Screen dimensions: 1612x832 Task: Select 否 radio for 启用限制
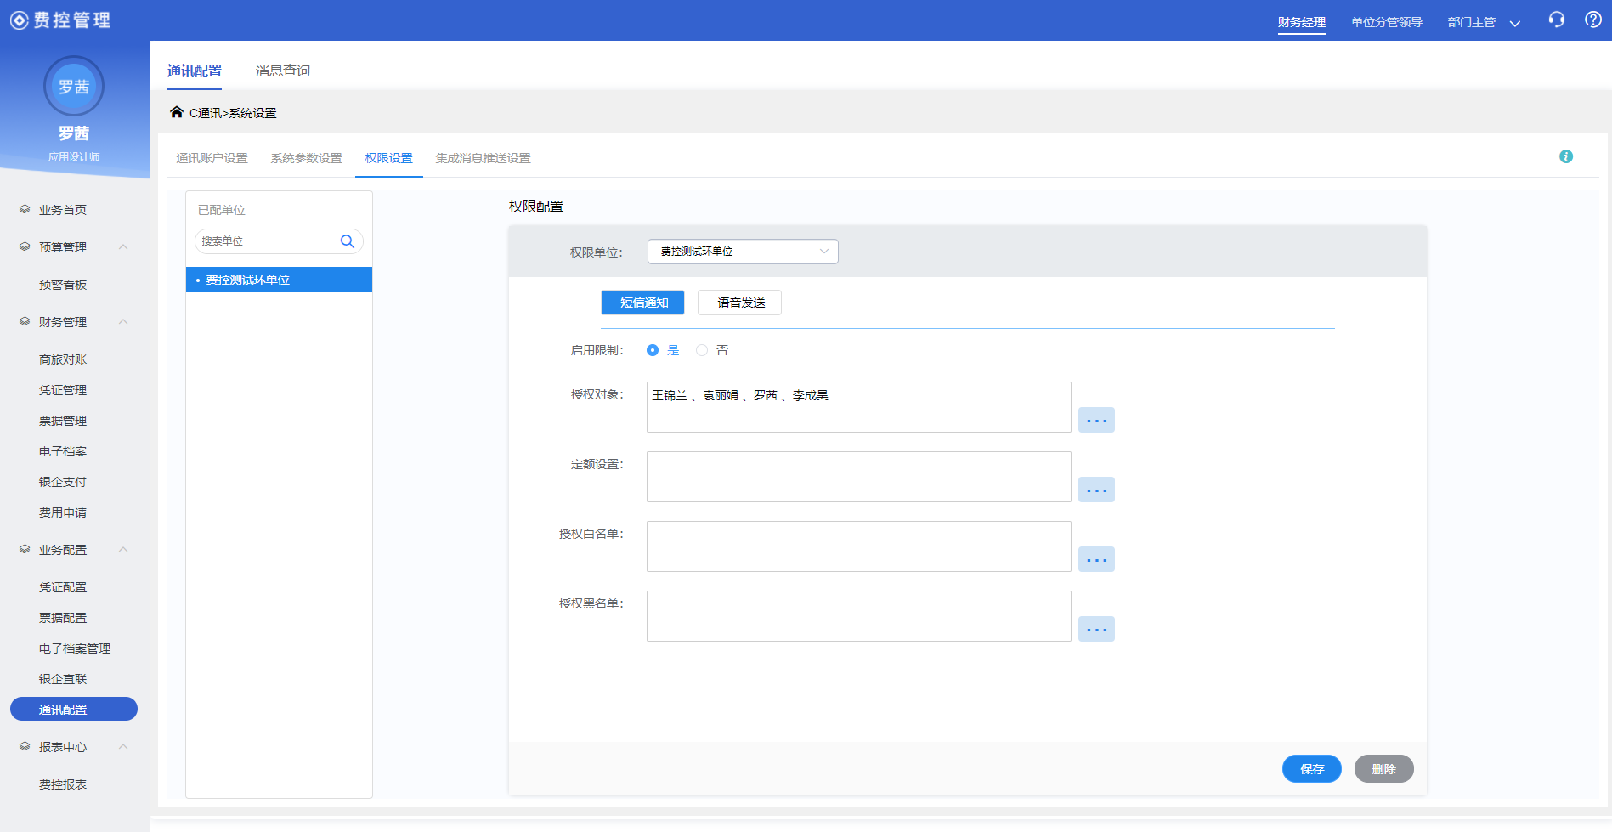702,350
